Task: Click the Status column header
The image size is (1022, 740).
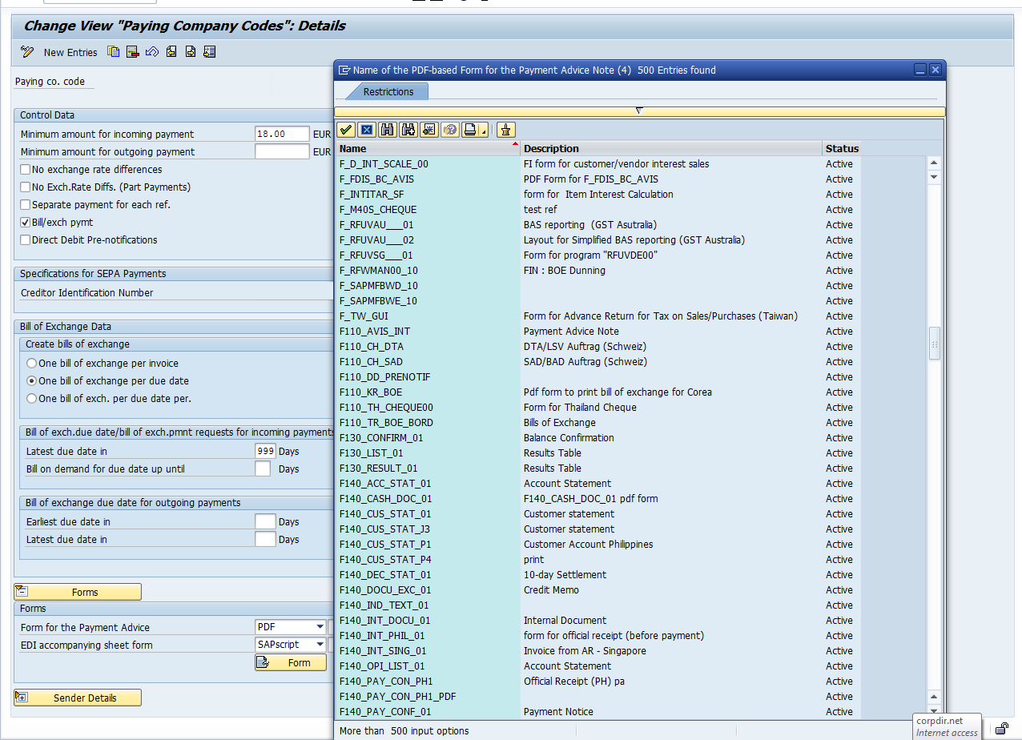Action: (843, 148)
